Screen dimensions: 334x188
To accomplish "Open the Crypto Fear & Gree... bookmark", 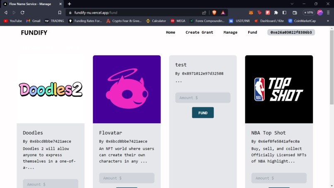I will point(124,21).
